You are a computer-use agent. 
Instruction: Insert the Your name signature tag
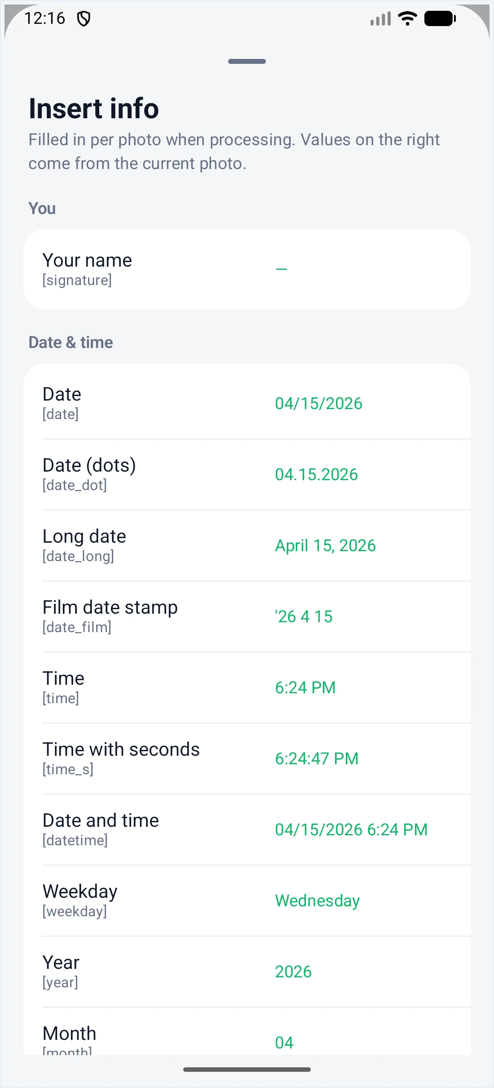tap(247, 269)
